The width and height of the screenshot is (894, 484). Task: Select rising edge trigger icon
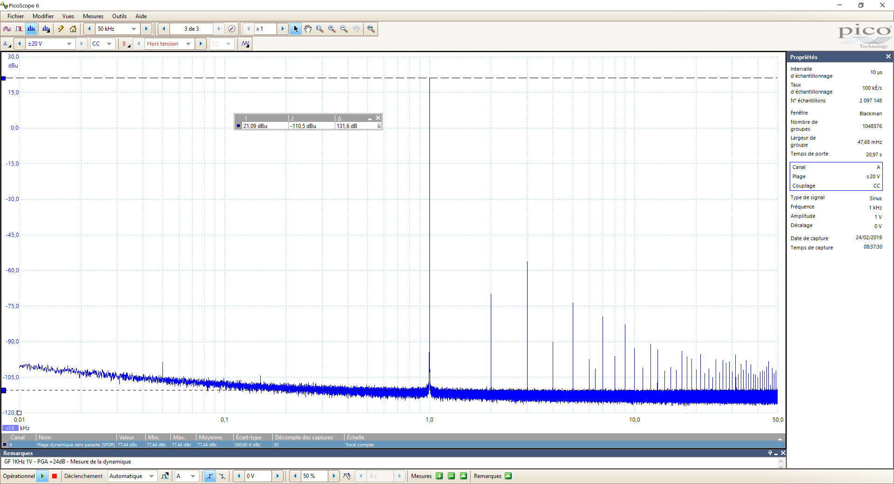tap(210, 476)
